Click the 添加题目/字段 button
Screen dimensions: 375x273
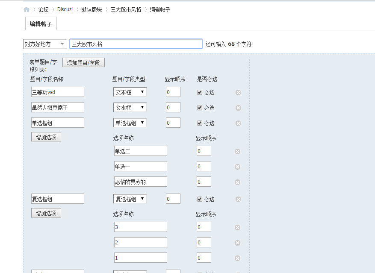pos(83,62)
